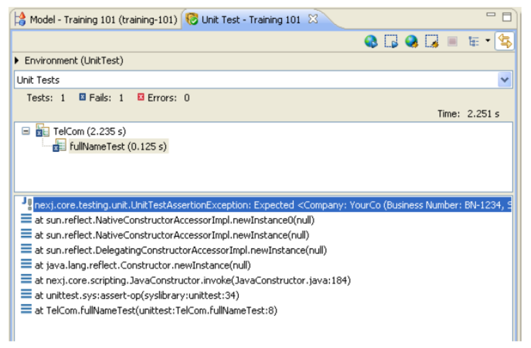Select the TelCom test suite item

coord(89,131)
